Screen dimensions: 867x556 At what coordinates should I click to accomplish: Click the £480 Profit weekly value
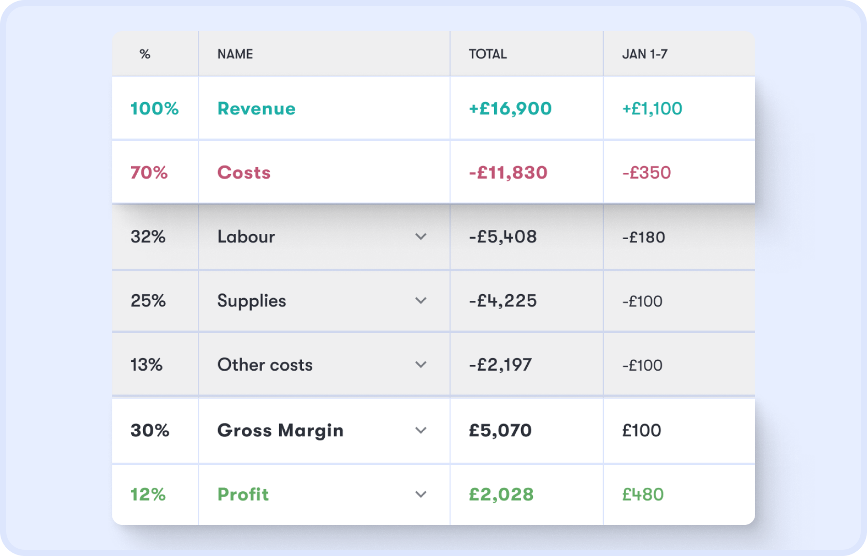644,494
